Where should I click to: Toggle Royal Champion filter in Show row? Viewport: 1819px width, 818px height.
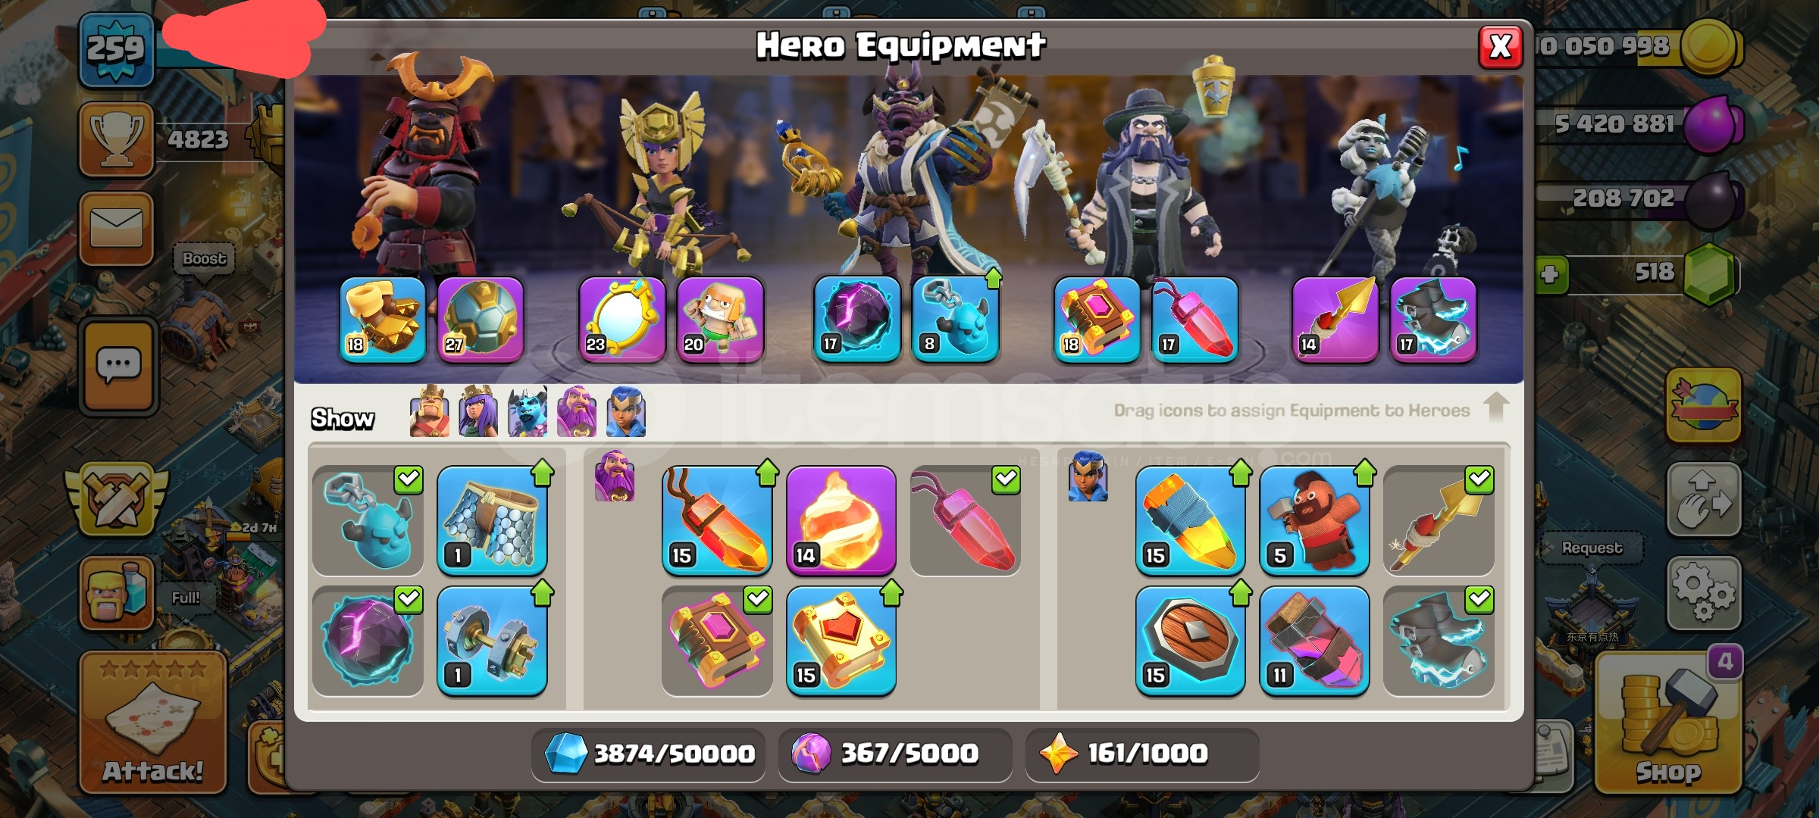[626, 411]
